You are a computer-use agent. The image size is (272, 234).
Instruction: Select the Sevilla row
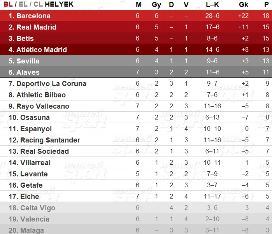(x=136, y=61)
